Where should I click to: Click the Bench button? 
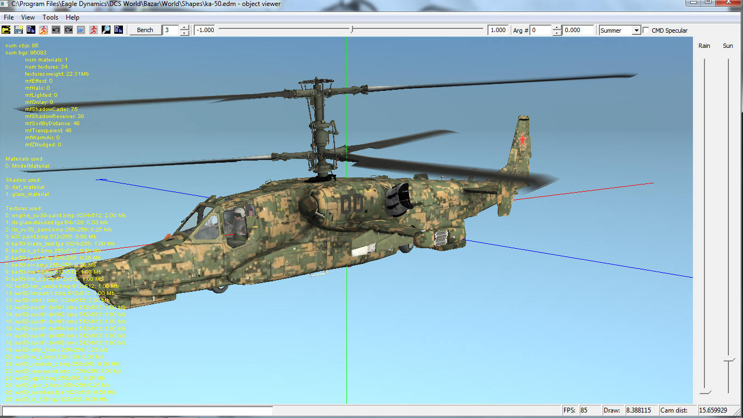tap(145, 30)
